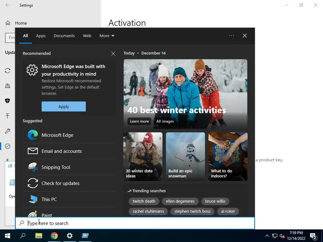Screen dimensions: 323x242
Task: Open the network status tray icon
Action: 275,236
